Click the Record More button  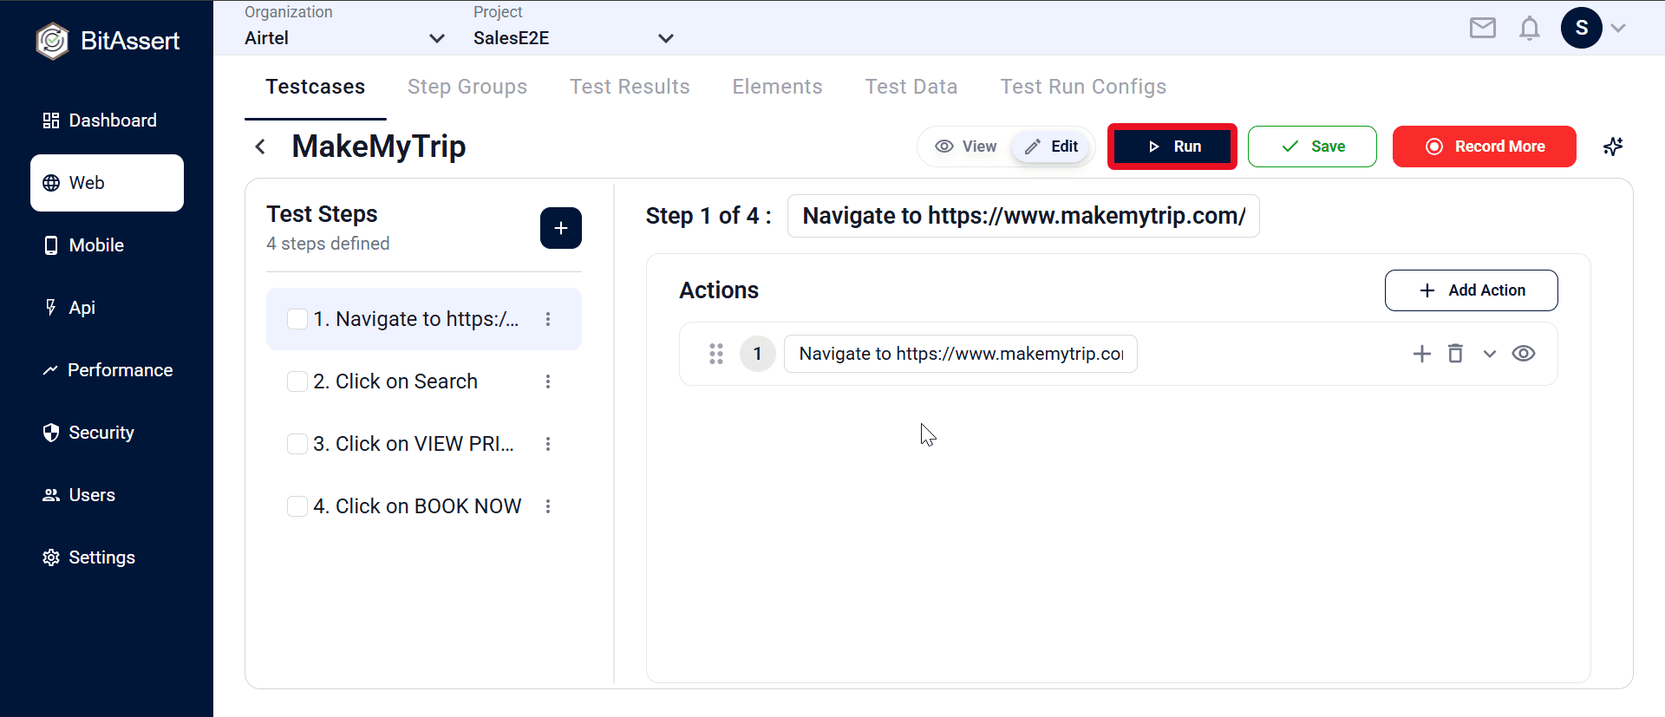point(1485,147)
